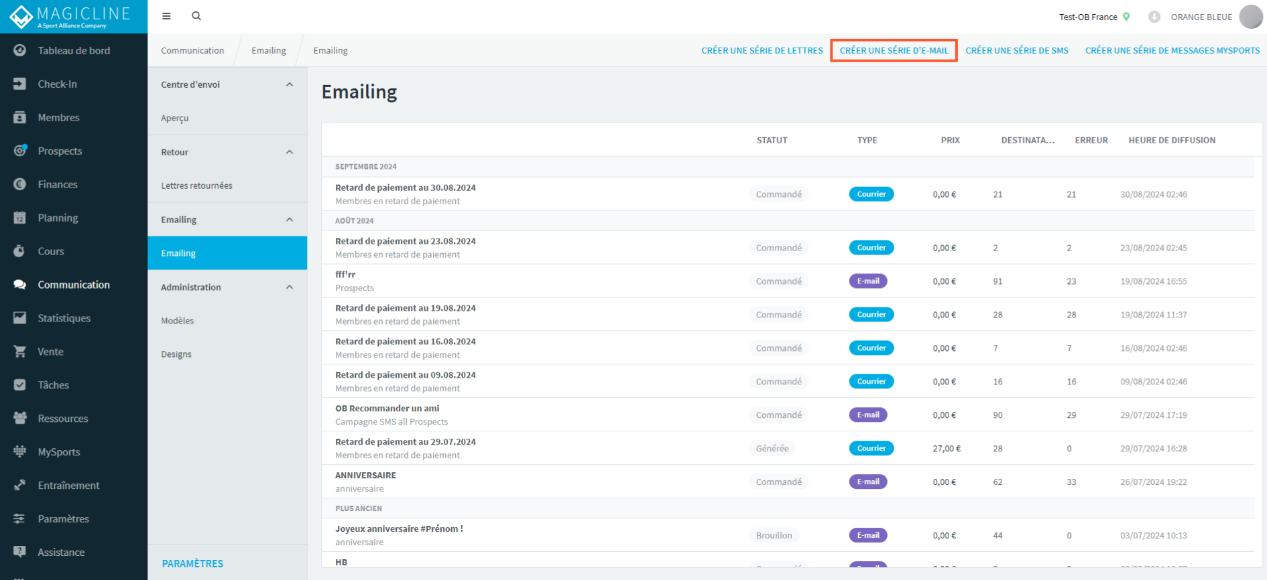Toggle the hamburger menu icon
The height and width of the screenshot is (580, 1267).
(166, 16)
